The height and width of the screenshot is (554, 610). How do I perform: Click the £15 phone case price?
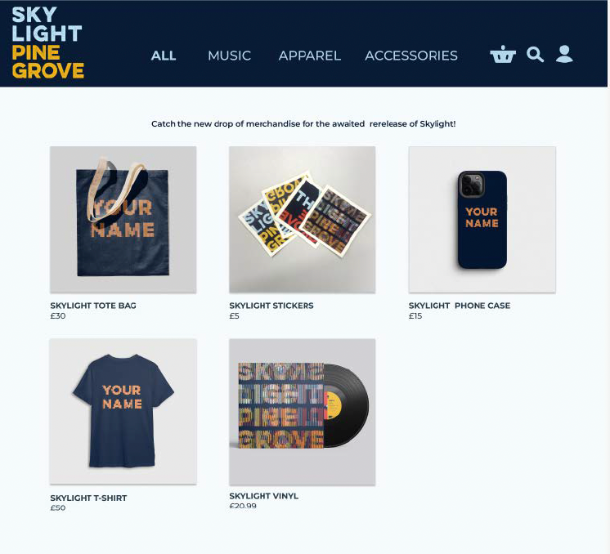pyautogui.click(x=415, y=316)
